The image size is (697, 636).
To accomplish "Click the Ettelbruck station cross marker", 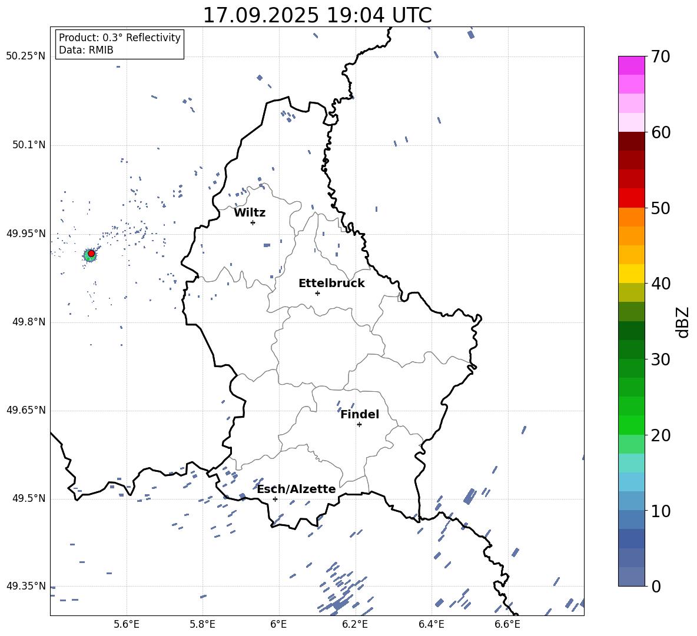I will 317,293.
